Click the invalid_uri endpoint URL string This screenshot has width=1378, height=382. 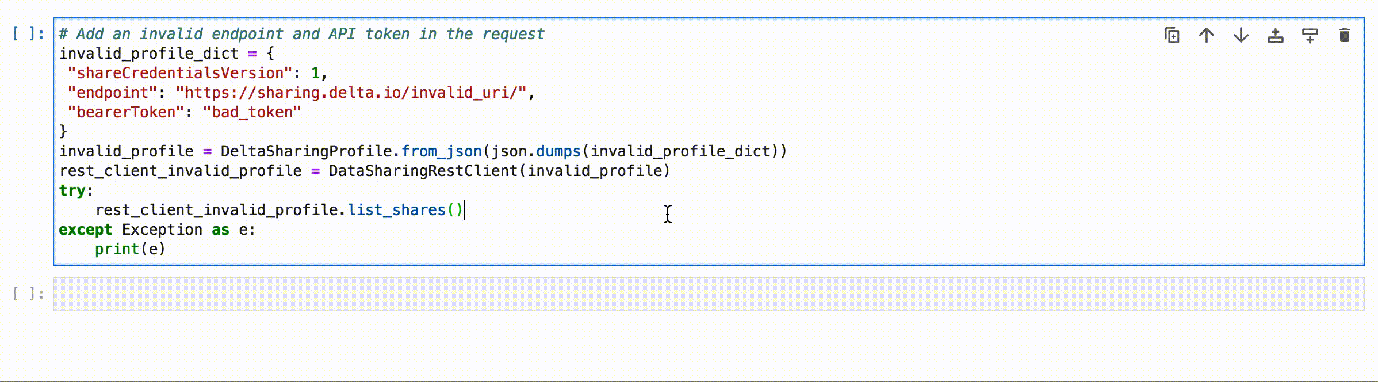[x=351, y=93]
